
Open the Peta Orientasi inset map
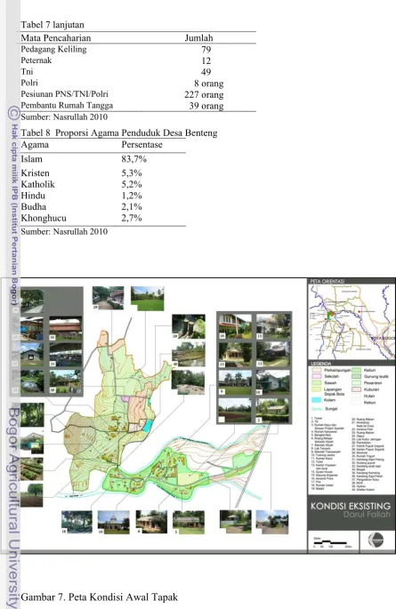pos(352,322)
